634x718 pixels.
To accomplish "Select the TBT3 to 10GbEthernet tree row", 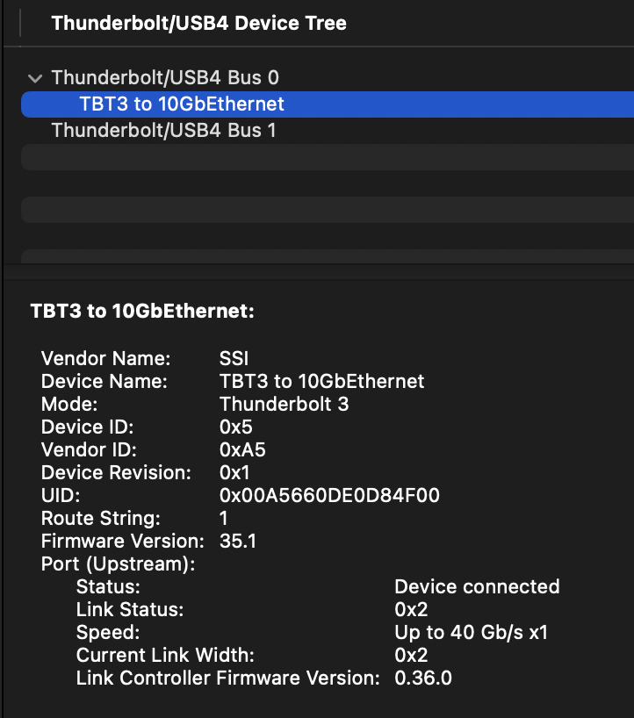I will click(x=328, y=104).
